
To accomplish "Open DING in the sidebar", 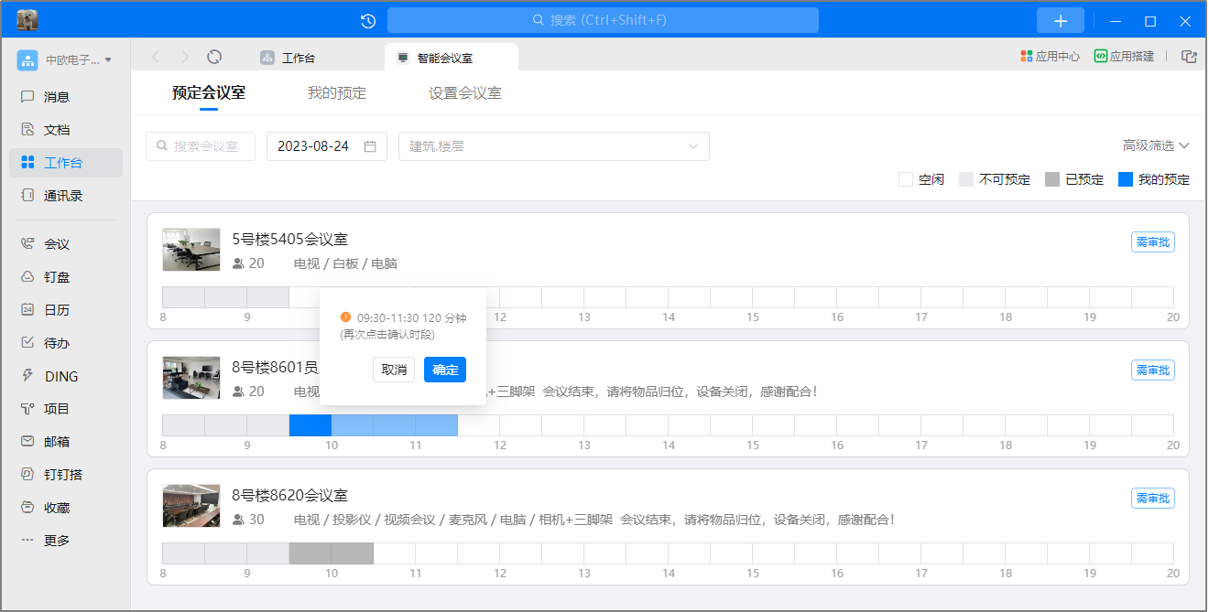I will 60,376.
